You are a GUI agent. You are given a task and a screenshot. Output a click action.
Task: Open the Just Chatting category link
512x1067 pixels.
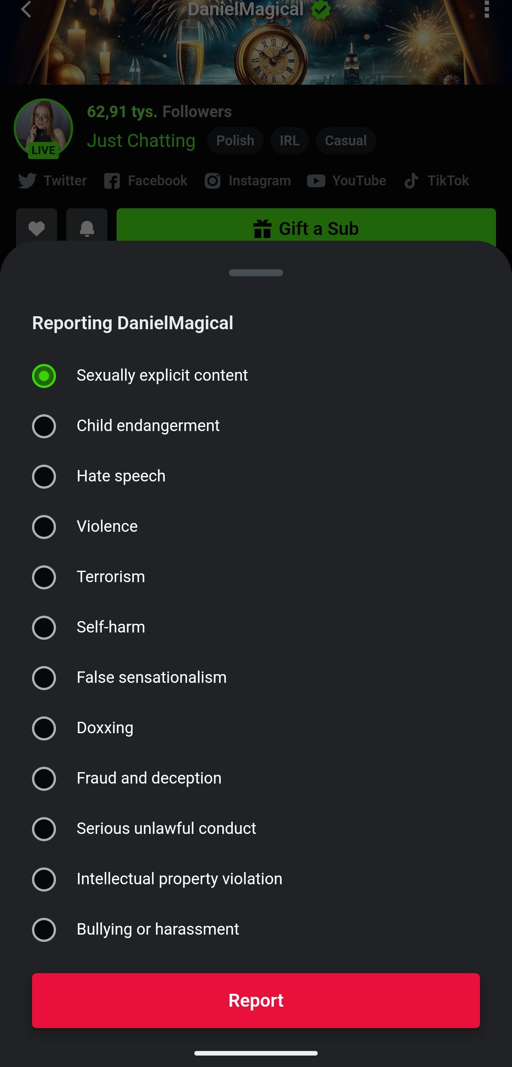141,141
